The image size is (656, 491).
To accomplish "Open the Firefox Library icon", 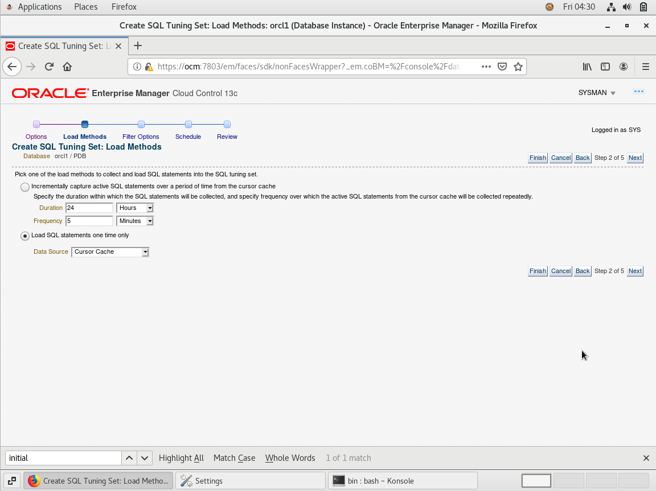I will 588,67.
